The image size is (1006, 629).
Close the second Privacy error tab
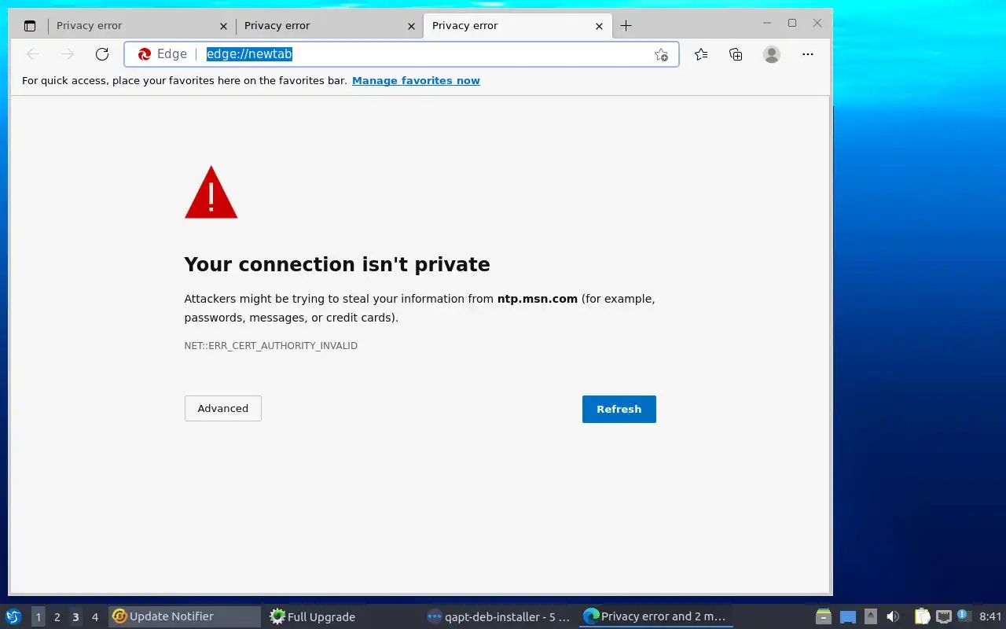(x=411, y=26)
